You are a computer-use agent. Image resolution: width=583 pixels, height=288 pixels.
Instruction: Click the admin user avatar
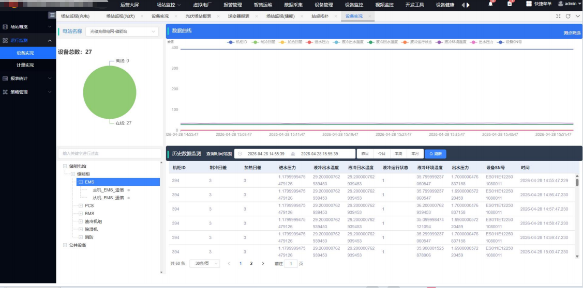560,4
